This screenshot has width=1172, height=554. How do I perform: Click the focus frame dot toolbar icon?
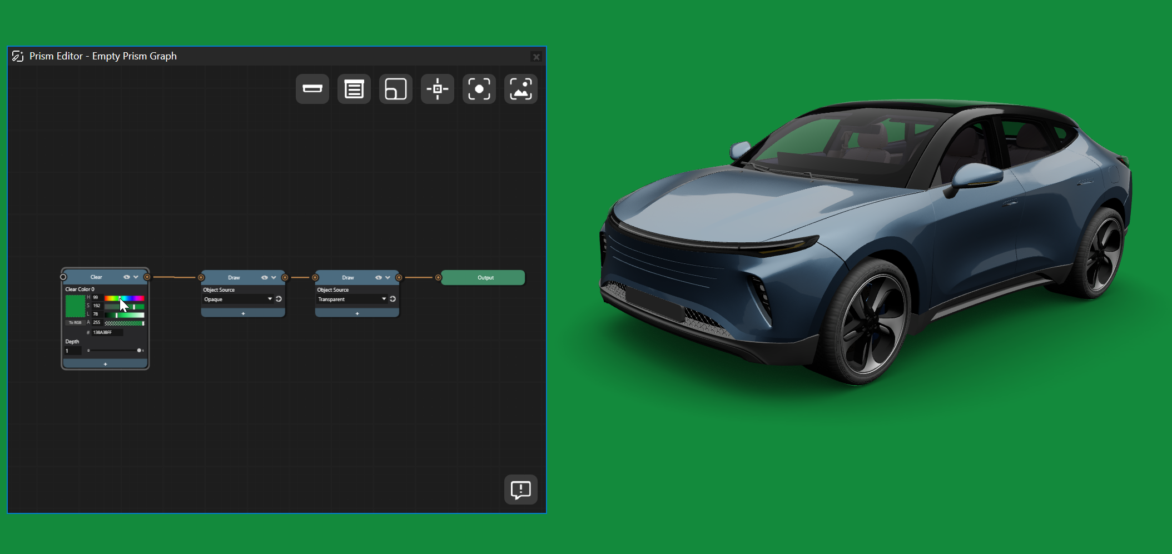(479, 89)
